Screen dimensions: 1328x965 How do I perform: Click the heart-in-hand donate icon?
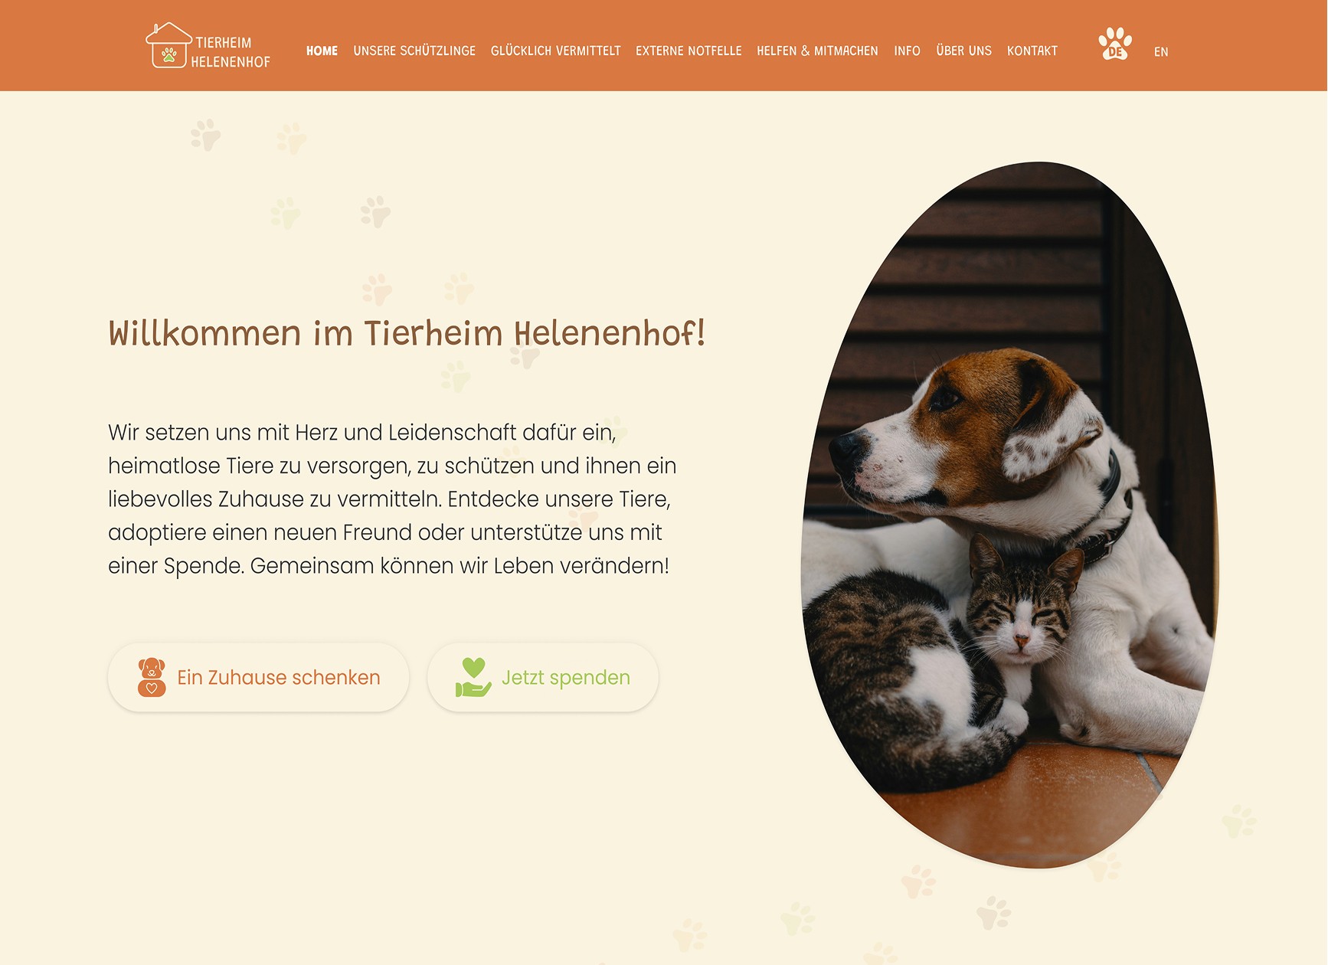click(473, 677)
